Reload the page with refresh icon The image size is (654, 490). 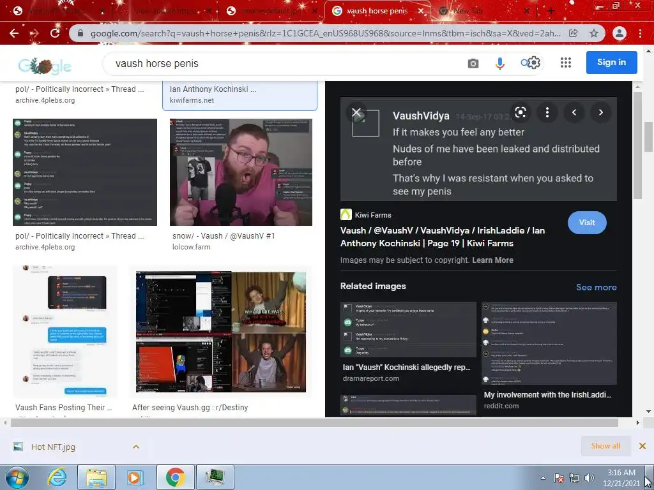click(x=55, y=33)
